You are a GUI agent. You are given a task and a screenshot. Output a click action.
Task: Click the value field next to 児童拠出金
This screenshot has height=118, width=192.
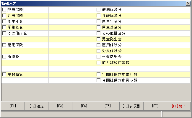point(167,39)
